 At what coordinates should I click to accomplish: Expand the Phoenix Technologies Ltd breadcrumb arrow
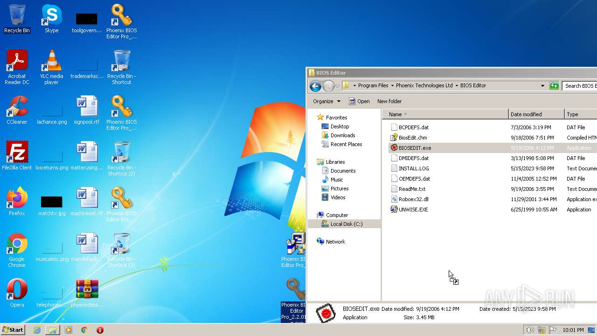click(x=457, y=86)
